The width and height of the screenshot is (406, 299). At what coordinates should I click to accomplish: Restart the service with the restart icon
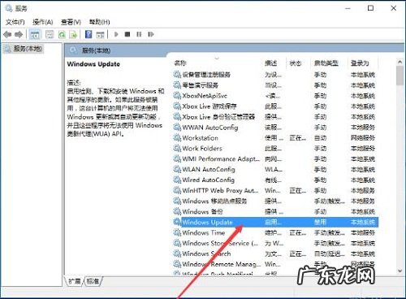click(151, 34)
